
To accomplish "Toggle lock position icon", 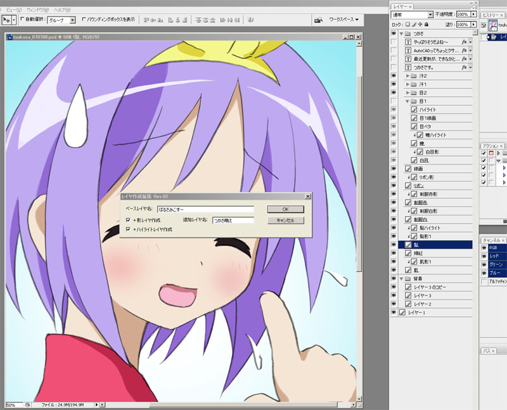I will click(420, 24).
